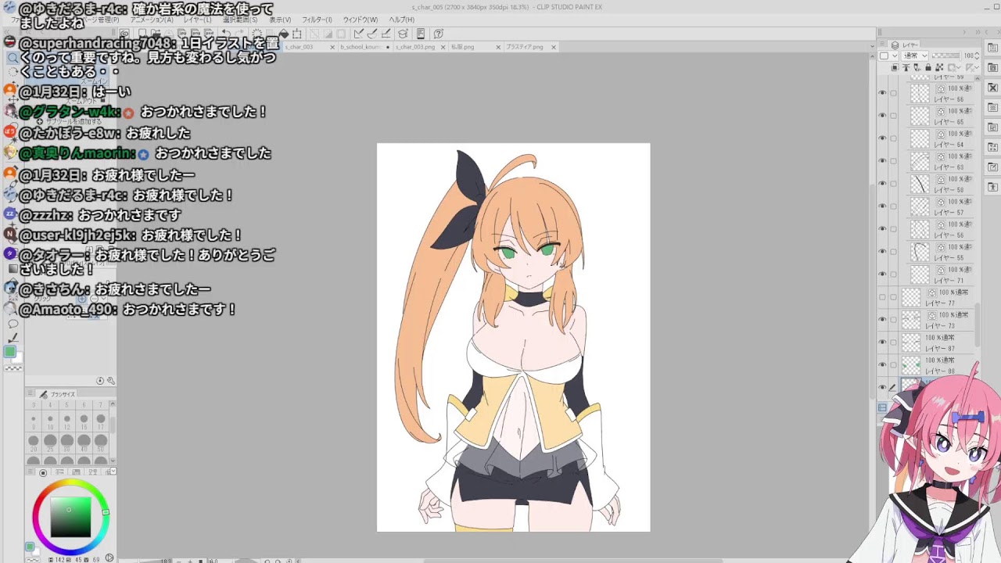The height and width of the screenshot is (563, 1001).
Task: Select brush size 50 preset
Action: tap(101, 443)
